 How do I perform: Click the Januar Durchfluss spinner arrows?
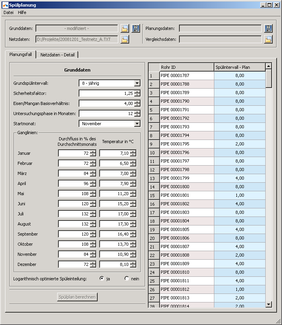pyautogui.click(x=93, y=153)
